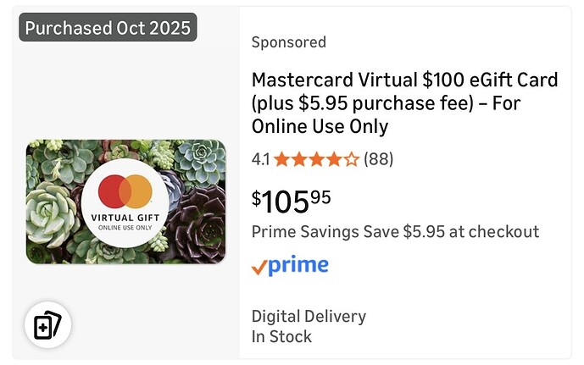Viewport: 584px width, 365px height.
Task: Open the 88 reviews count
Action: 378,158
